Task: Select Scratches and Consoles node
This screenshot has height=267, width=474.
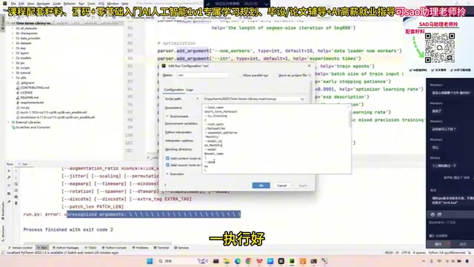Action: [33, 127]
